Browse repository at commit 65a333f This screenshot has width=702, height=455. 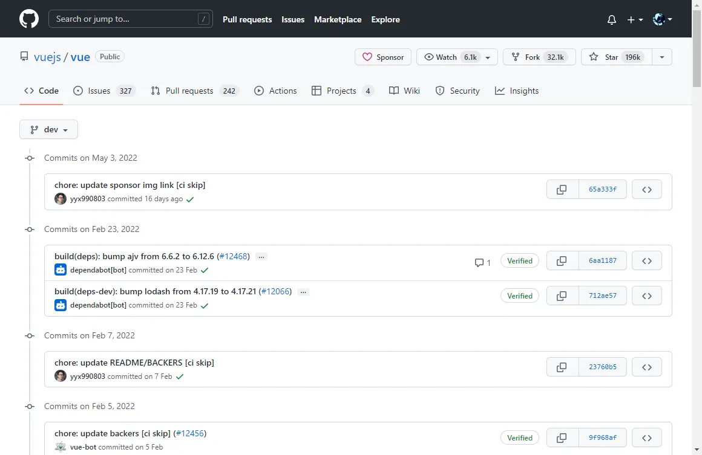646,190
